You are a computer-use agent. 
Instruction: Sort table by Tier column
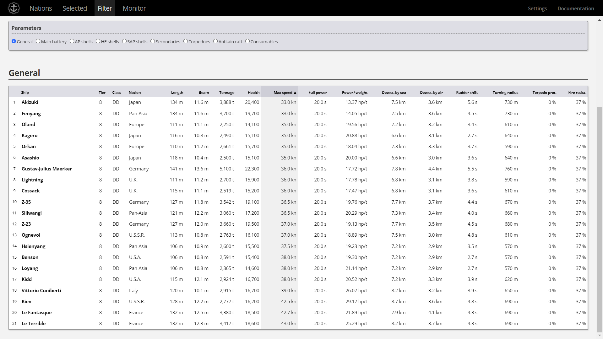tap(102, 92)
